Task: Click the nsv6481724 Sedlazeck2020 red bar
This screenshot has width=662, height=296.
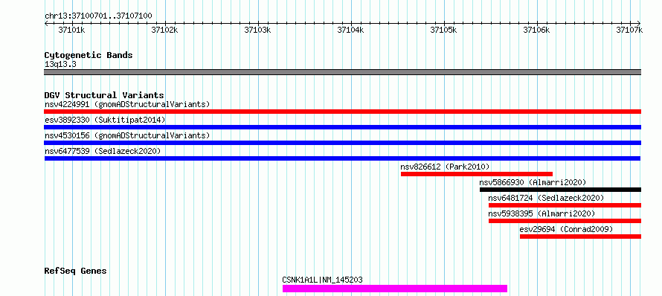Action: click(565, 205)
